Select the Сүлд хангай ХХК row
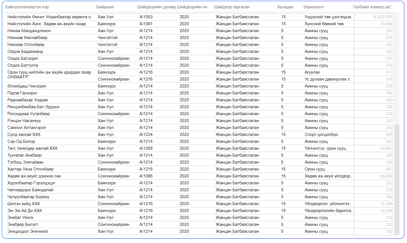Viewport: 407px width, 243px height. [x=24, y=135]
